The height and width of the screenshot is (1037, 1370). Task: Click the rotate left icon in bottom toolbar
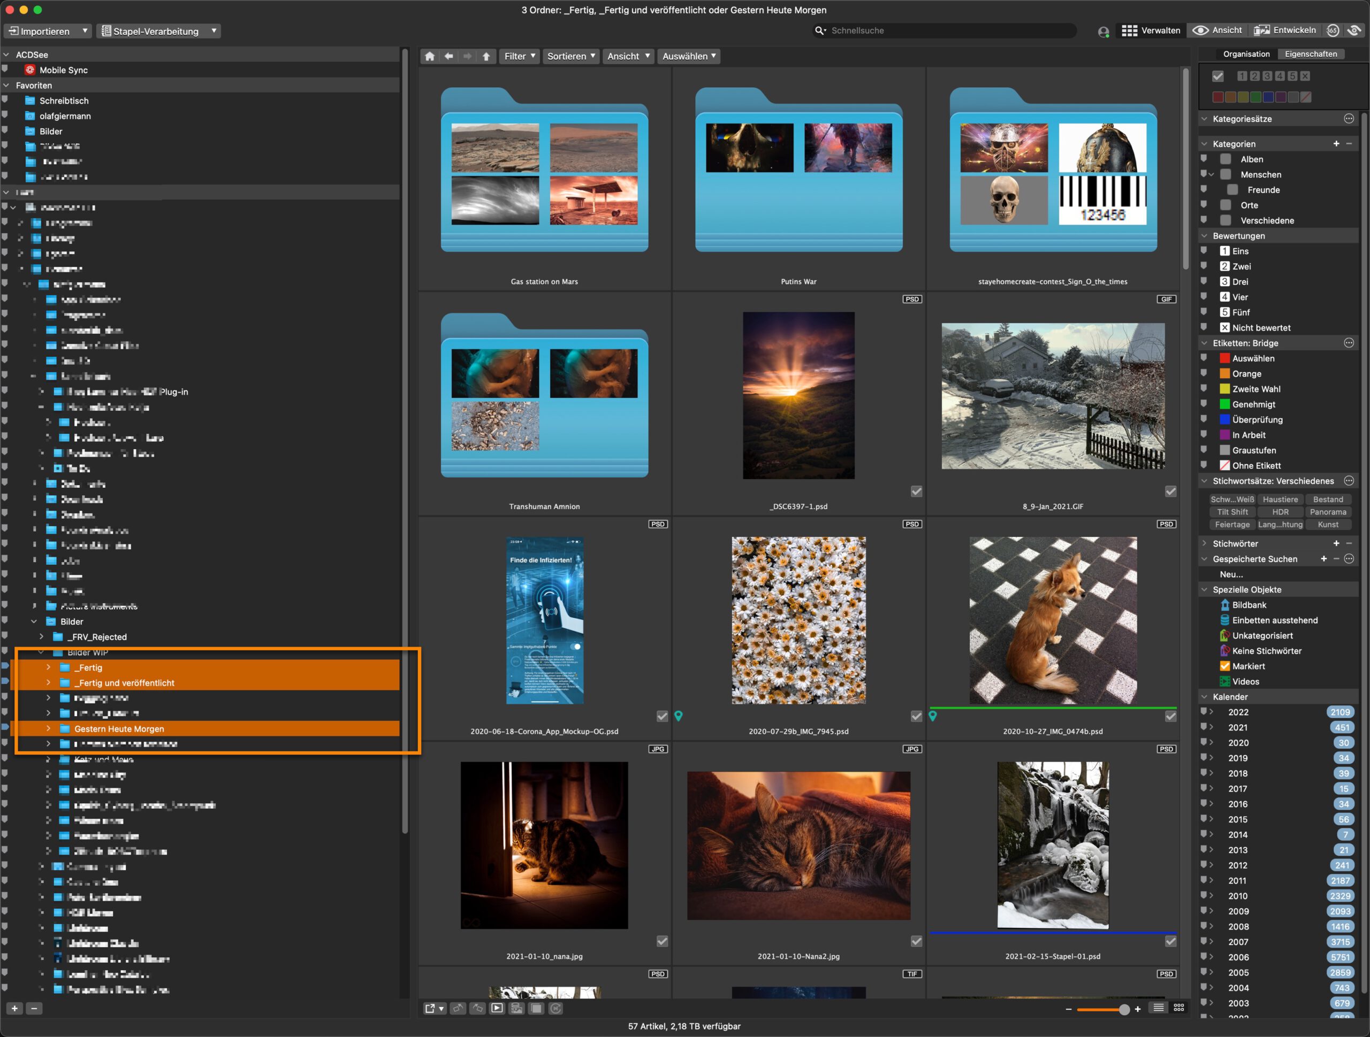(458, 1009)
